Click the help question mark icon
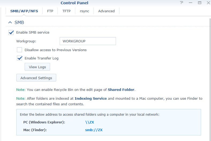Image resolution: width=211 pixels, height=141 pixels. click(182, 3)
